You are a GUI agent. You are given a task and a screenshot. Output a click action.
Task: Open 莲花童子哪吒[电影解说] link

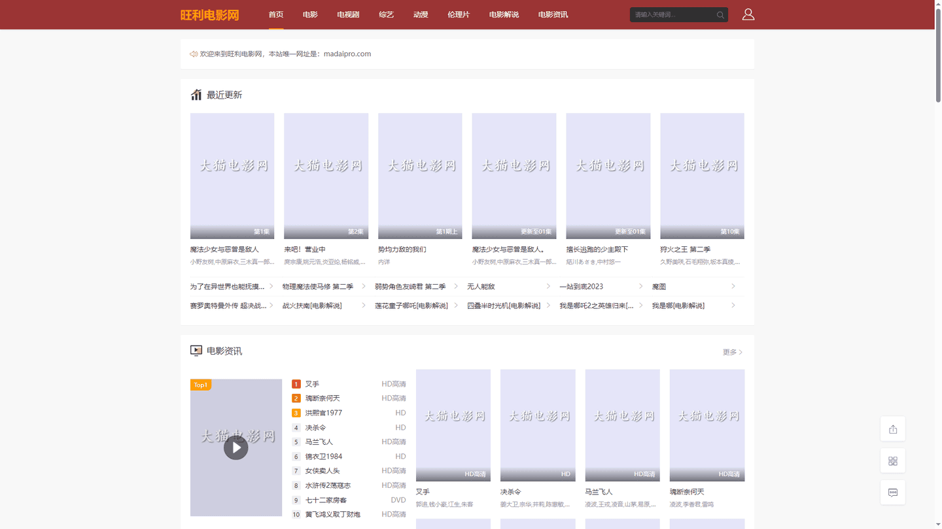click(411, 306)
